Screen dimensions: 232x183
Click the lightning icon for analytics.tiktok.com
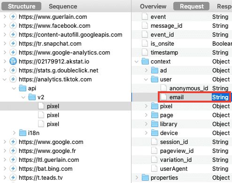pyautogui.click(x=13, y=79)
